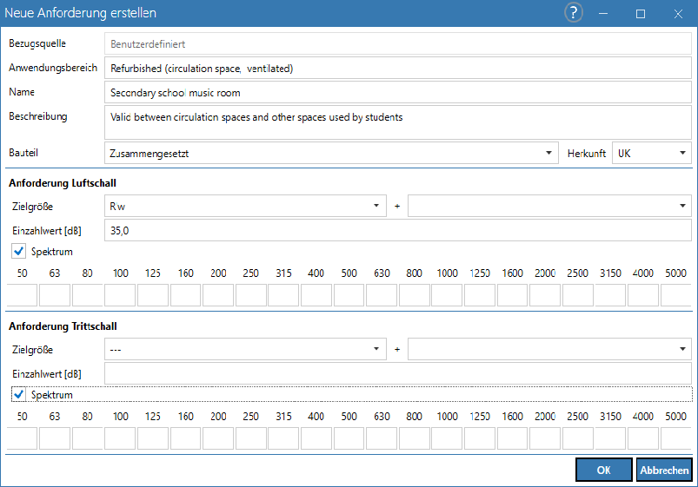
Task: Click the Herkunft label
Action: [586, 154]
